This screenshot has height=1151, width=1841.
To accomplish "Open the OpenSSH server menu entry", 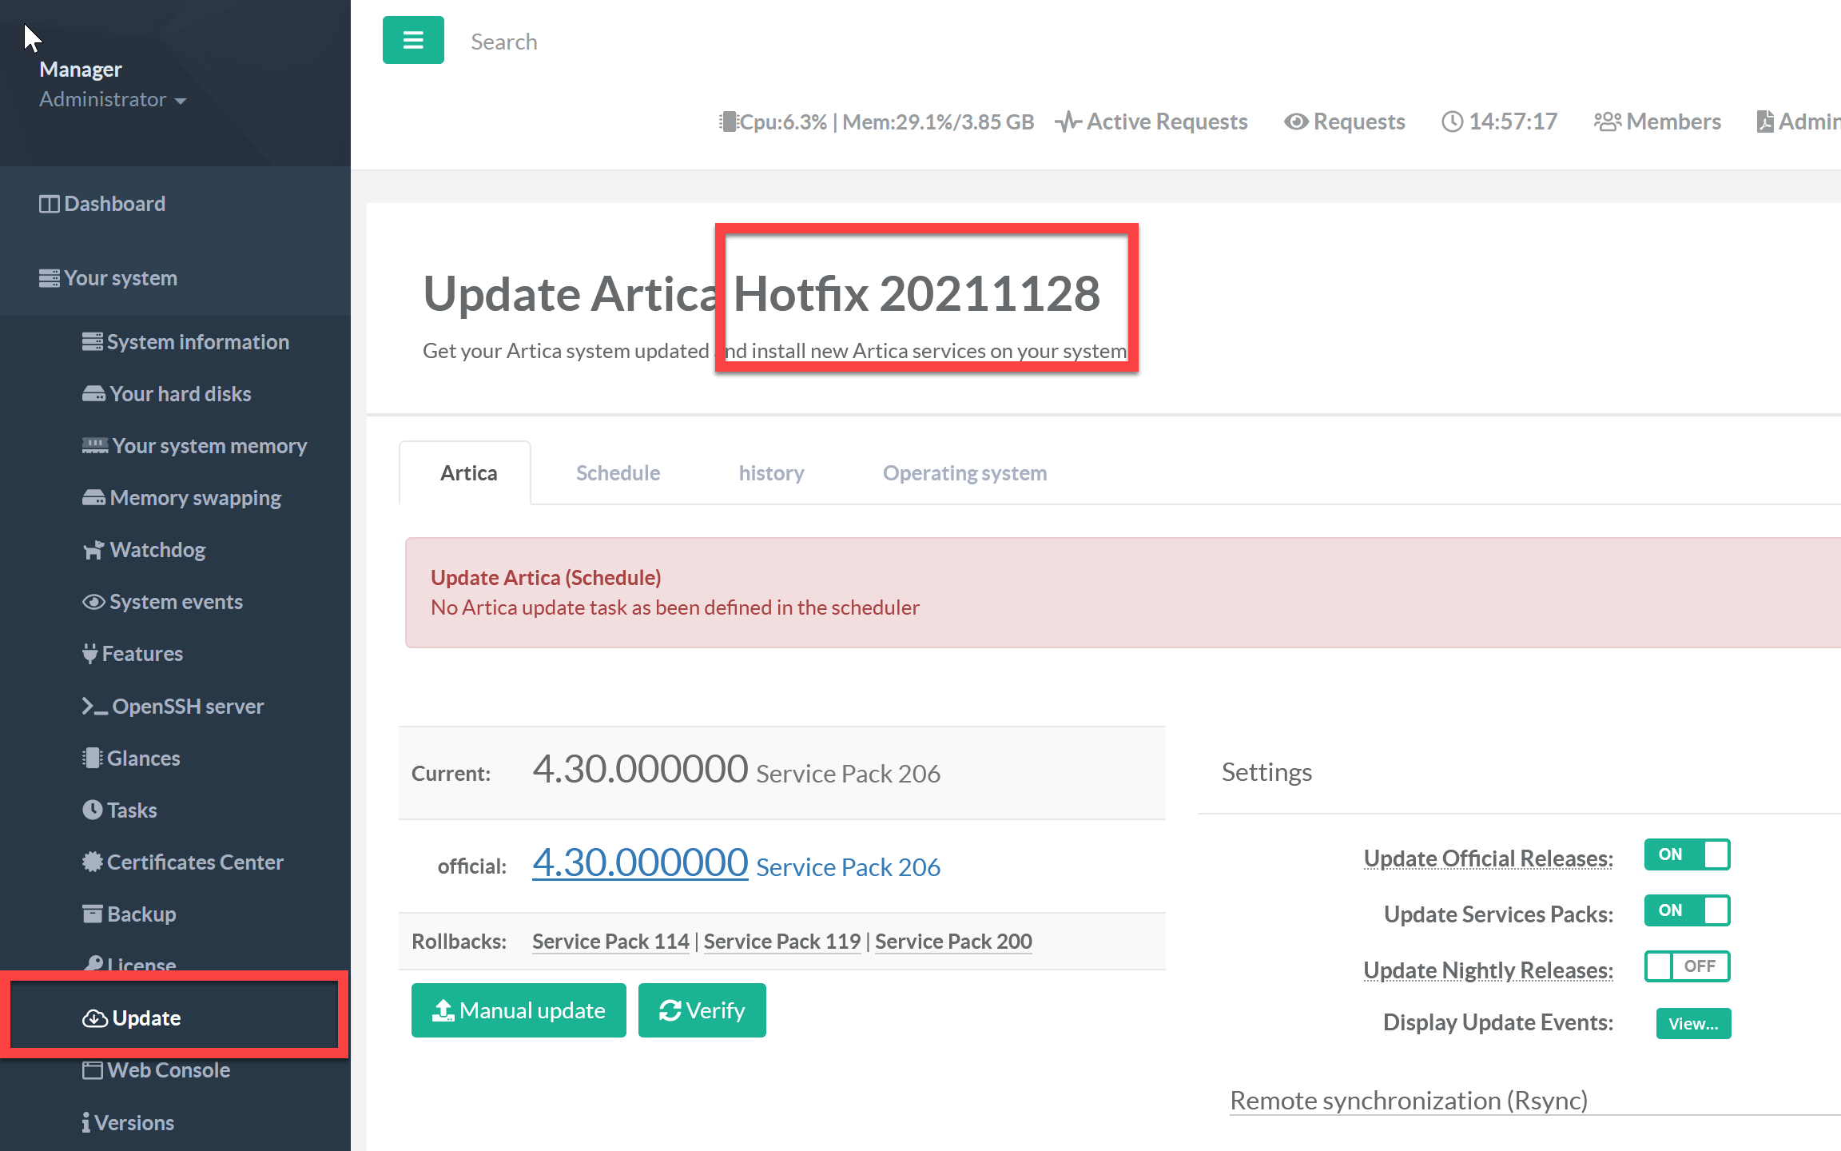I will (x=187, y=706).
